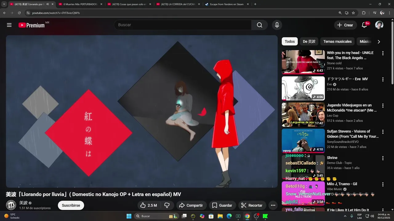394x221 pixels.
Task: Open Chrome extensions puzzle icon
Action: click(x=364, y=13)
